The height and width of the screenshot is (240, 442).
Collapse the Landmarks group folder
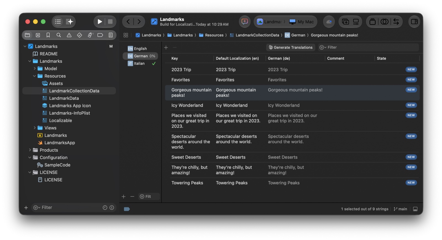click(x=30, y=61)
